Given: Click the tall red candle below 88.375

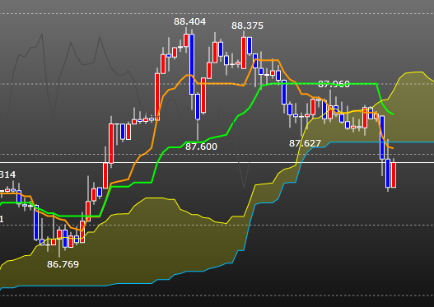Looking at the screenshot, I should [x=244, y=53].
